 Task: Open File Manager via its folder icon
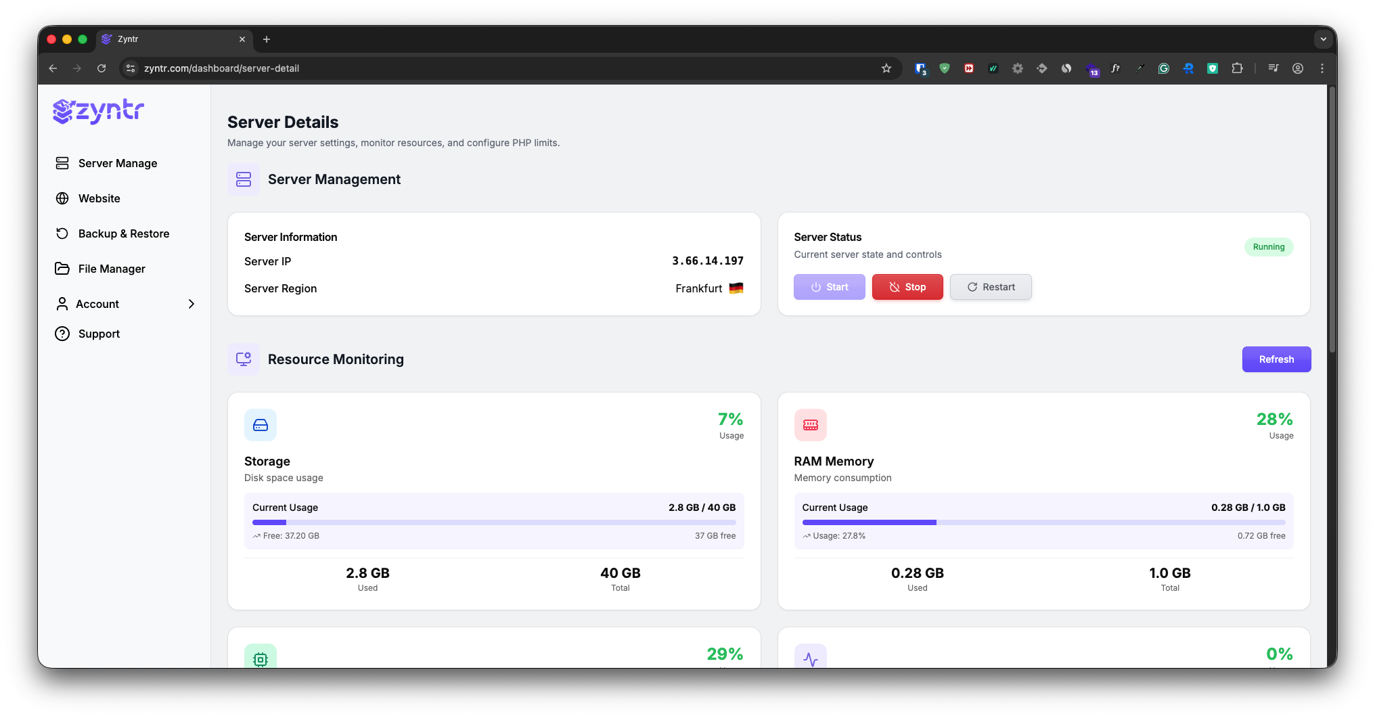coord(62,269)
